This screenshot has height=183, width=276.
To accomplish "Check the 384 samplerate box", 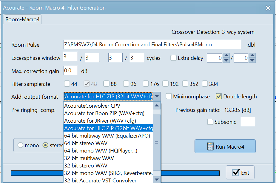I will [x=205, y=84].
